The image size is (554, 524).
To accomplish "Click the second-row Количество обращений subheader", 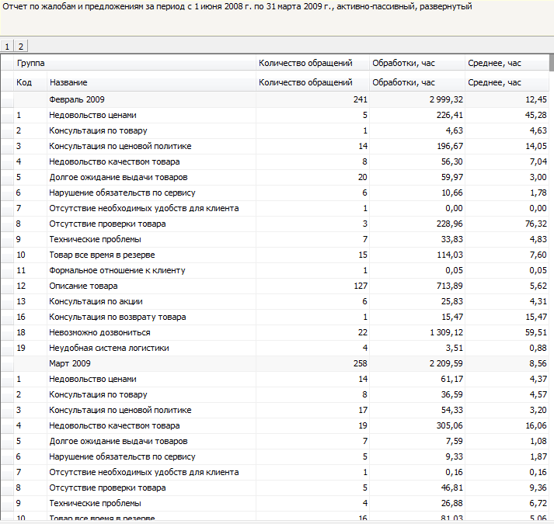I will pyautogui.click(x=312, y=82).
